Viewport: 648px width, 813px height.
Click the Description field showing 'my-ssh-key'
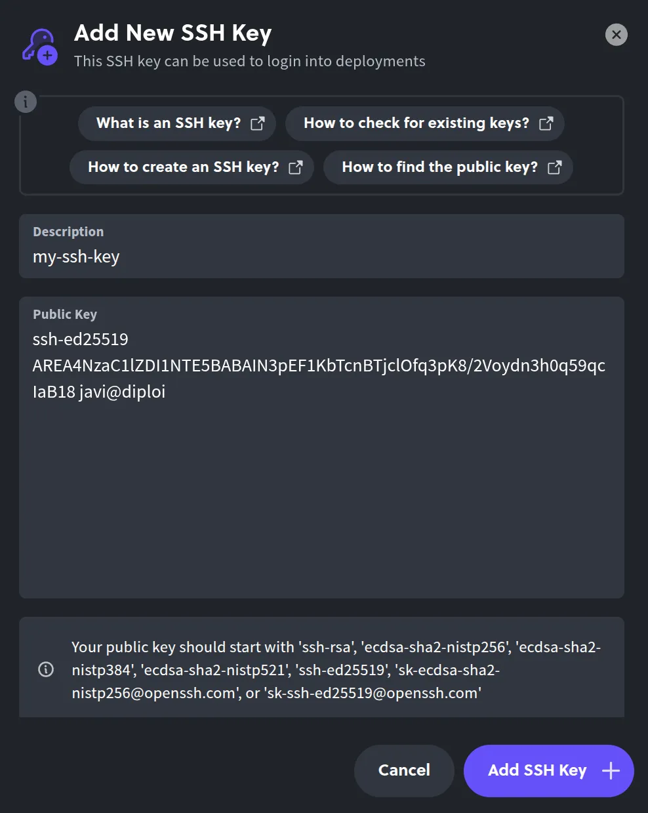pos(321,256)
